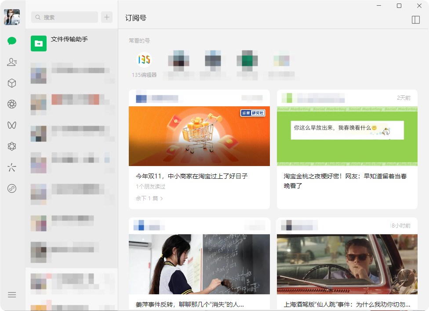
Task: Open article 上海酒驾版仙人跳事件
Action: [x=347, y=304]
